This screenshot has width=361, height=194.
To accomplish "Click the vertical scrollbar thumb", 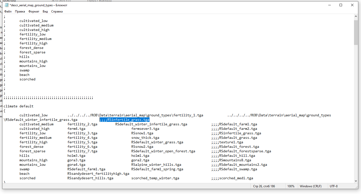I will [356, 32].
